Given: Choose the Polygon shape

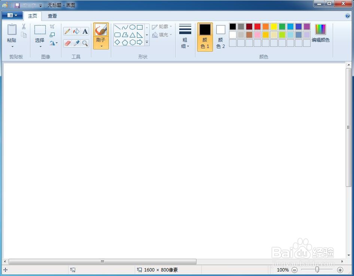Looking at the screenshot, I should click(125, 35).
